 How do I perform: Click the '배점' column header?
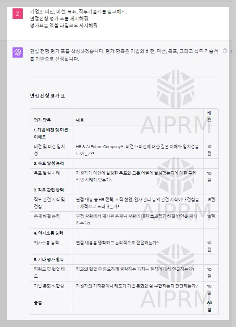point(210,117)
